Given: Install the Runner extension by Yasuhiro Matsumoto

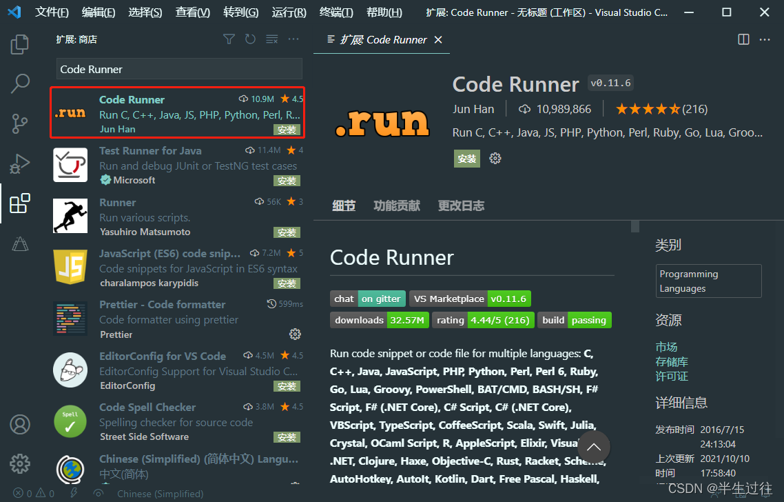Looking at the screenshot, I should (x=287, y=233).
